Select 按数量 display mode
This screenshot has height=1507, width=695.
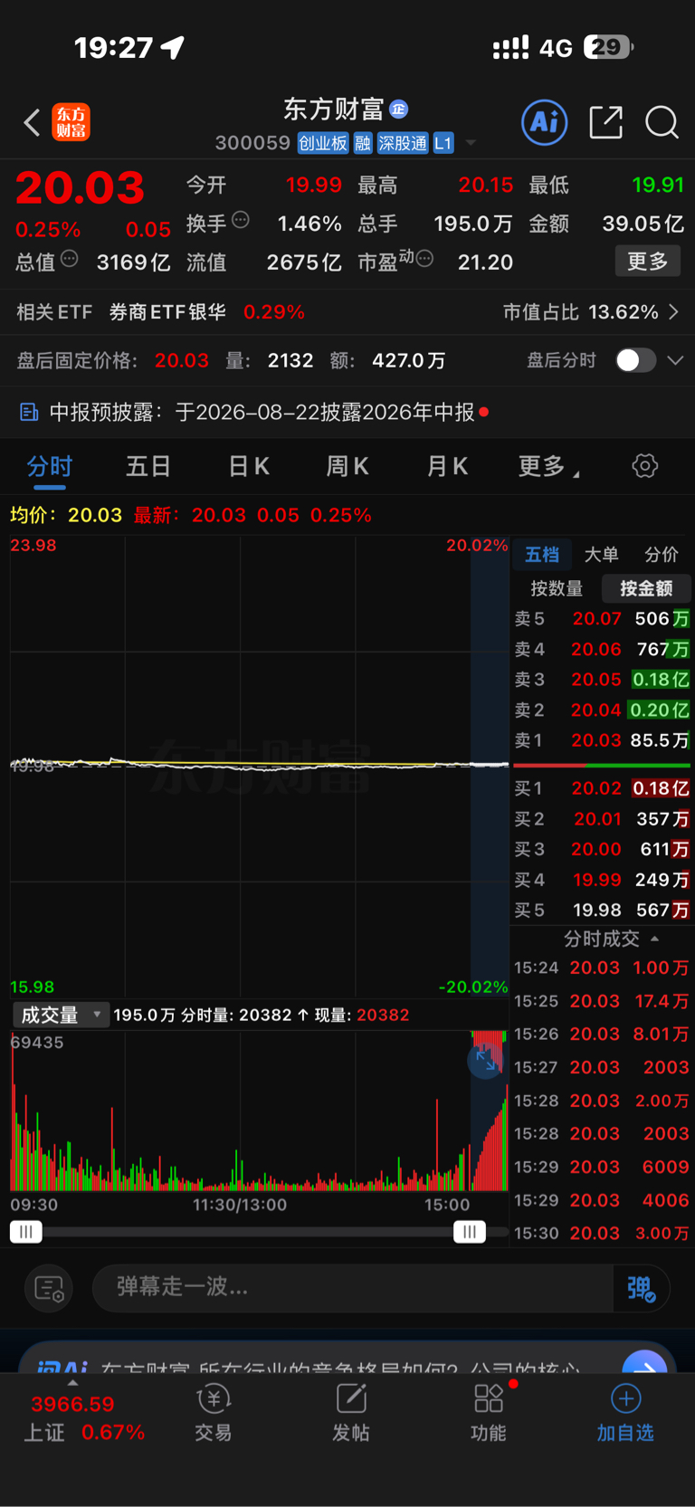(x=557, y=588)
